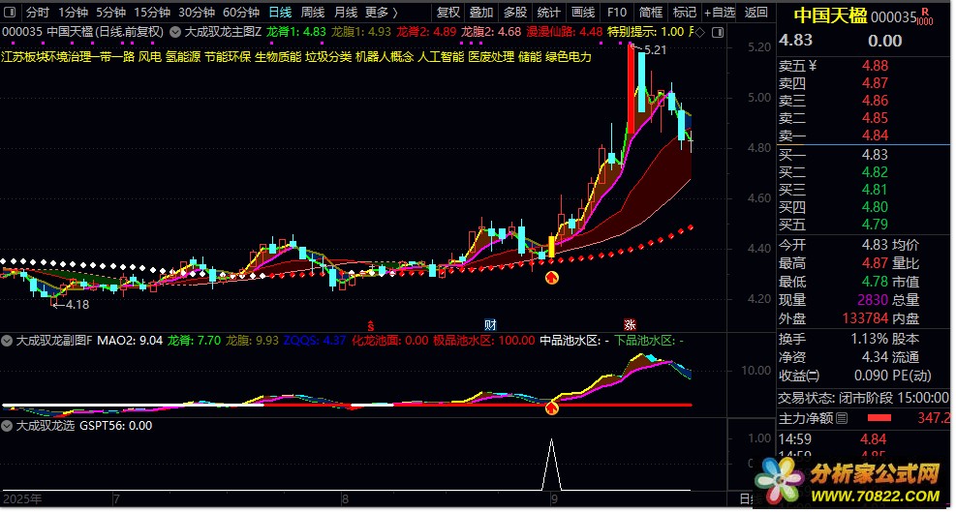Image resolution: width=956 pixels, height=512 pixels.
Task: Click the 主力净额 value 347.2
Action: pyautogui.click(x=934, y=418)
